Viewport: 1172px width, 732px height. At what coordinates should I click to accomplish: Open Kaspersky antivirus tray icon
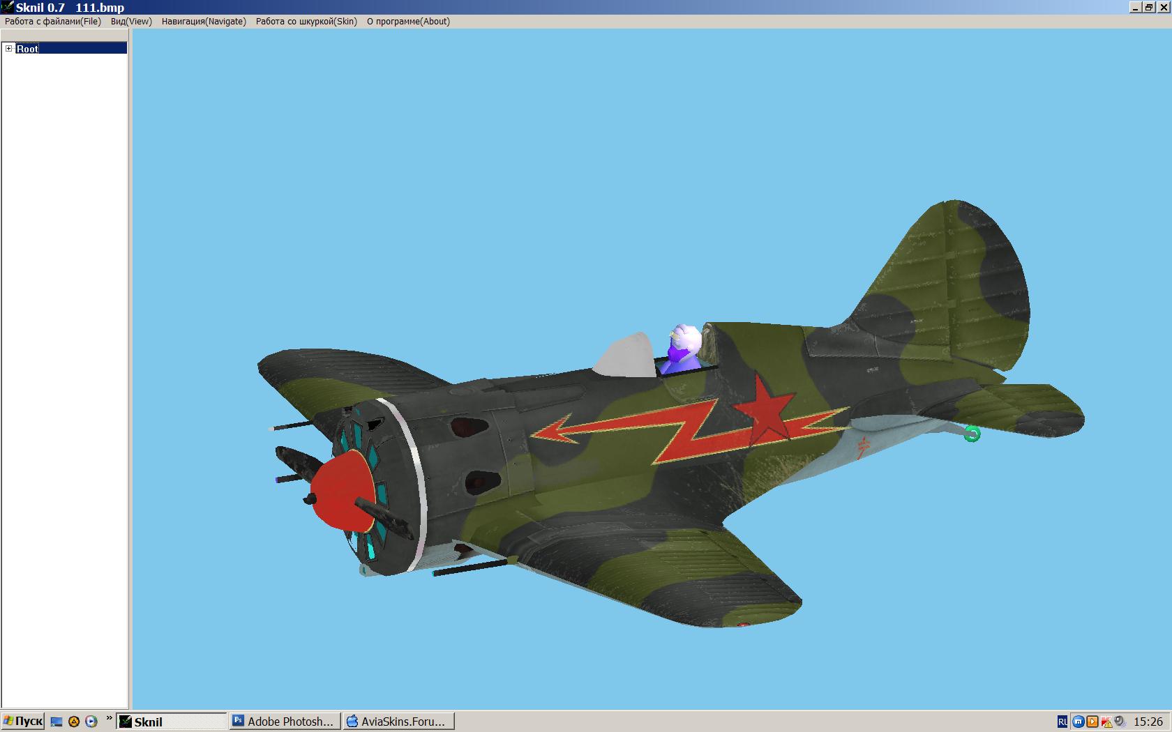(1106, 722)
